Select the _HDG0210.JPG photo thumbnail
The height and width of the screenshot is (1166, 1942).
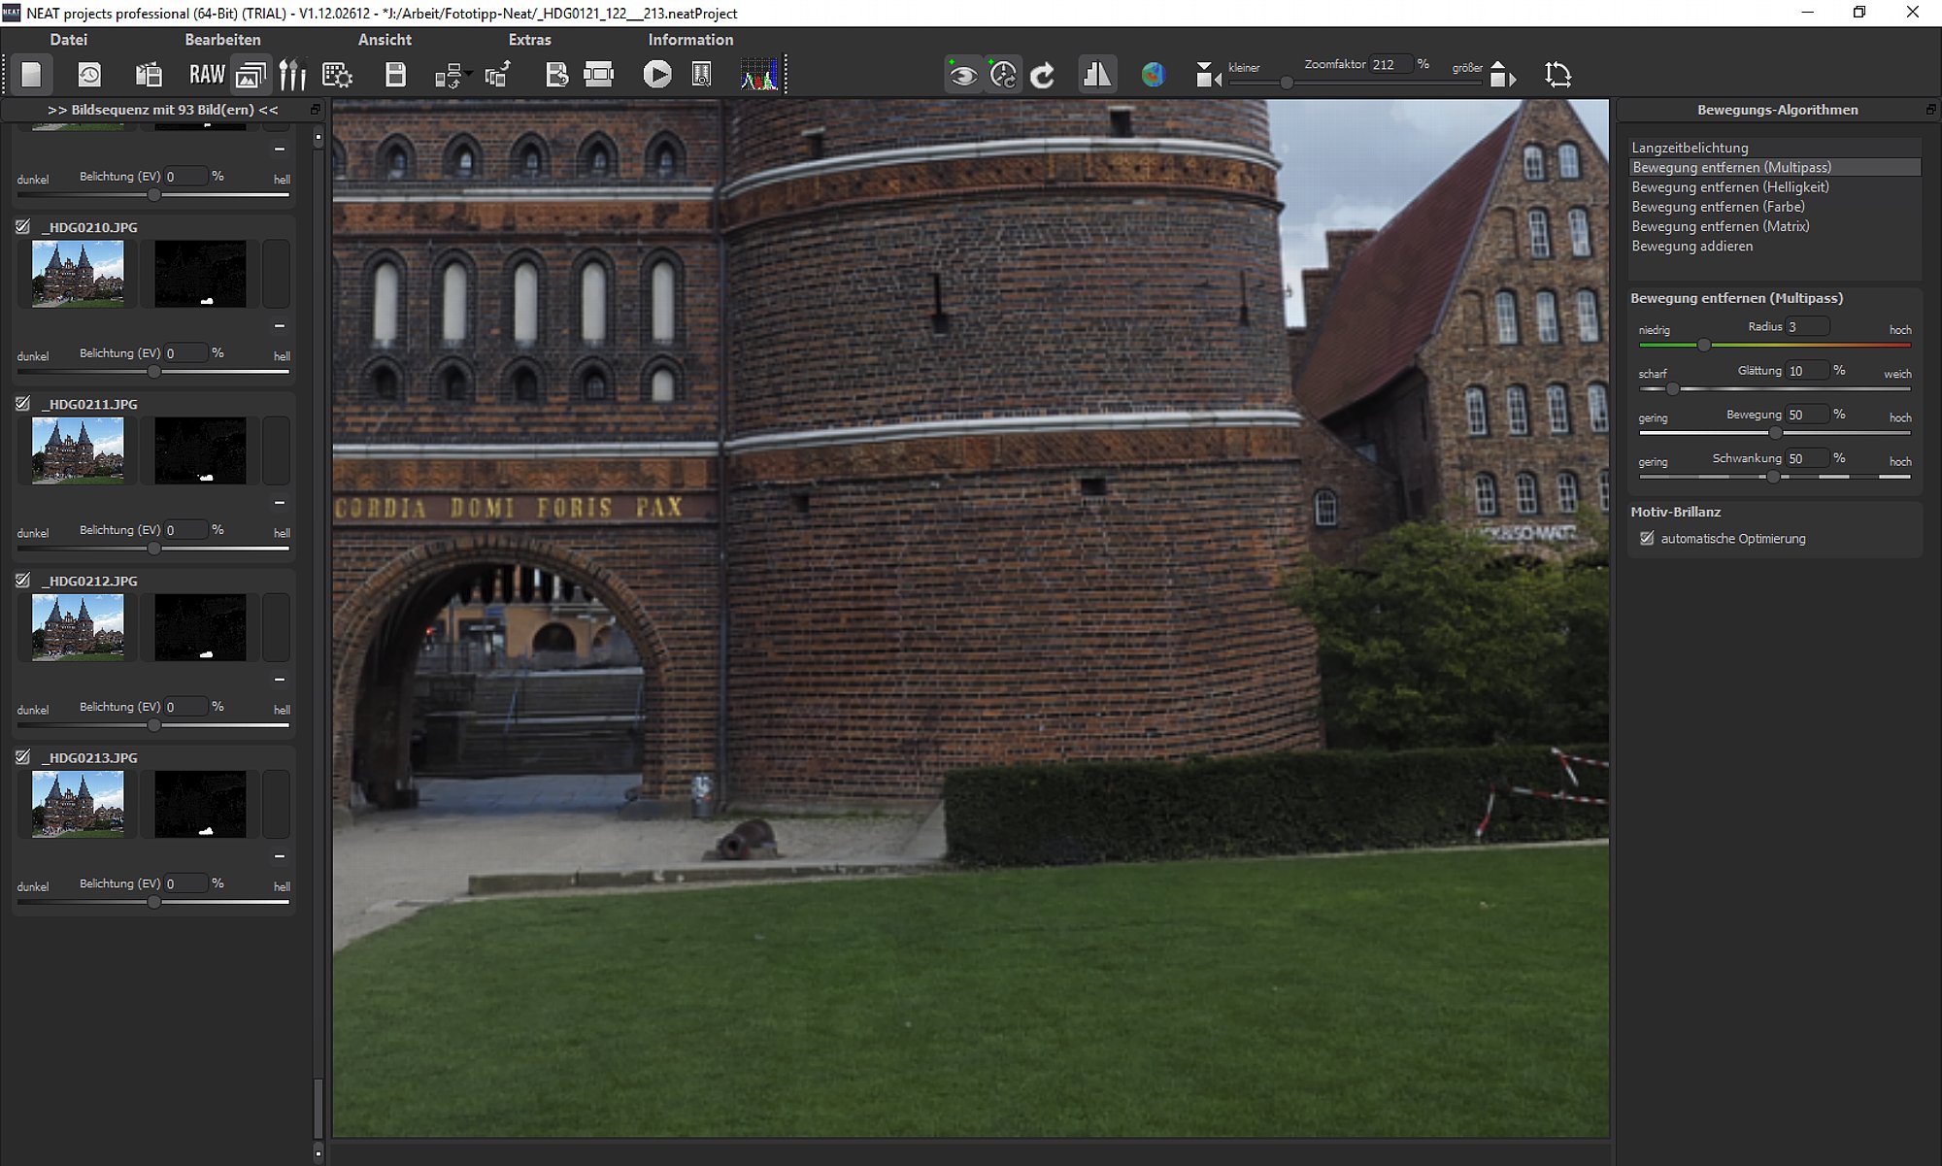pos(78,274)
